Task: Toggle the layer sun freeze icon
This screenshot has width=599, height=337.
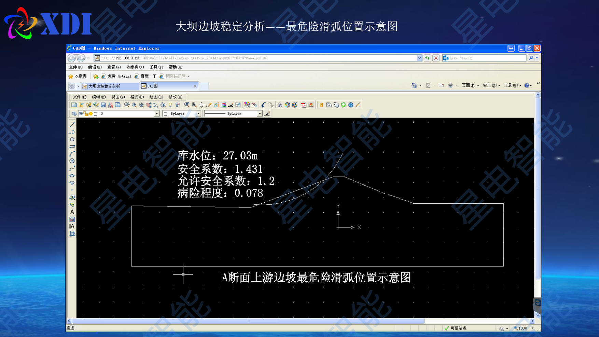Action: pos(91,114)
